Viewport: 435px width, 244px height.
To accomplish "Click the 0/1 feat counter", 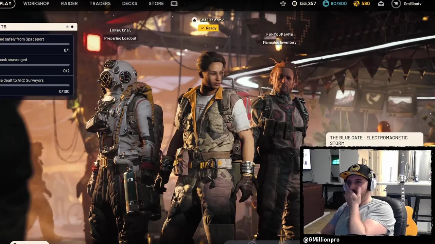I will (x=67, y=50).
